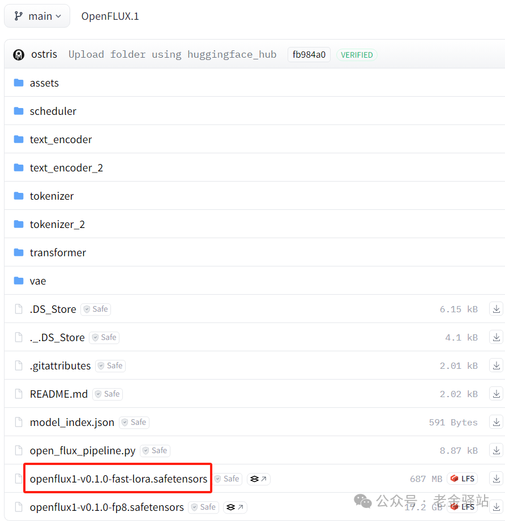Screen dimensions: 505x521
Task: Open the text_encoder folder
Action: (x=61, y=140)
